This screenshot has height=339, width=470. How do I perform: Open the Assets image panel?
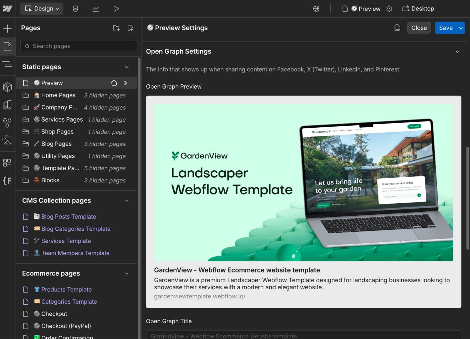coord(8,140)
